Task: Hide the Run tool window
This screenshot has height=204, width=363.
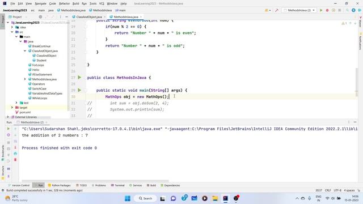Action: click(x=355, y=122)
